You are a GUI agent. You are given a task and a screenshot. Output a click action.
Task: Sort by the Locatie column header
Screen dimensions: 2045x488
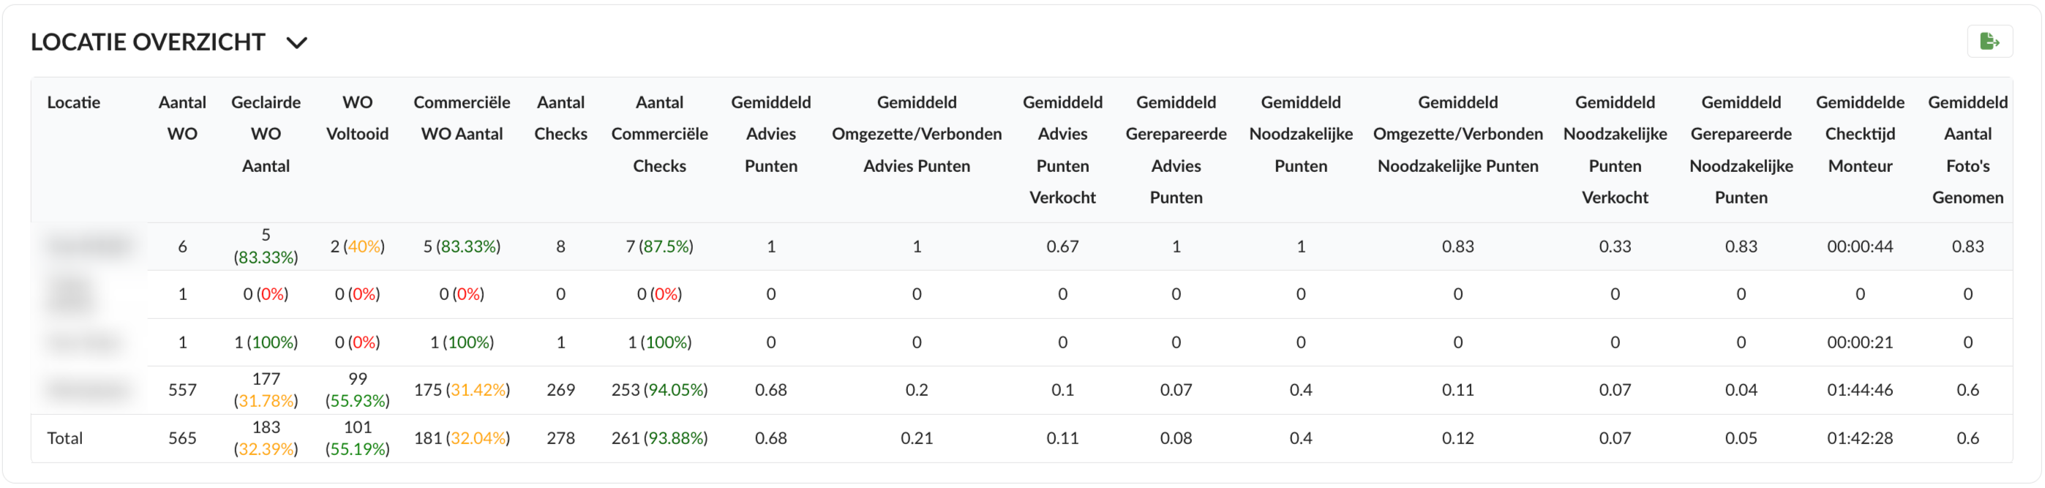click(74, 102)
